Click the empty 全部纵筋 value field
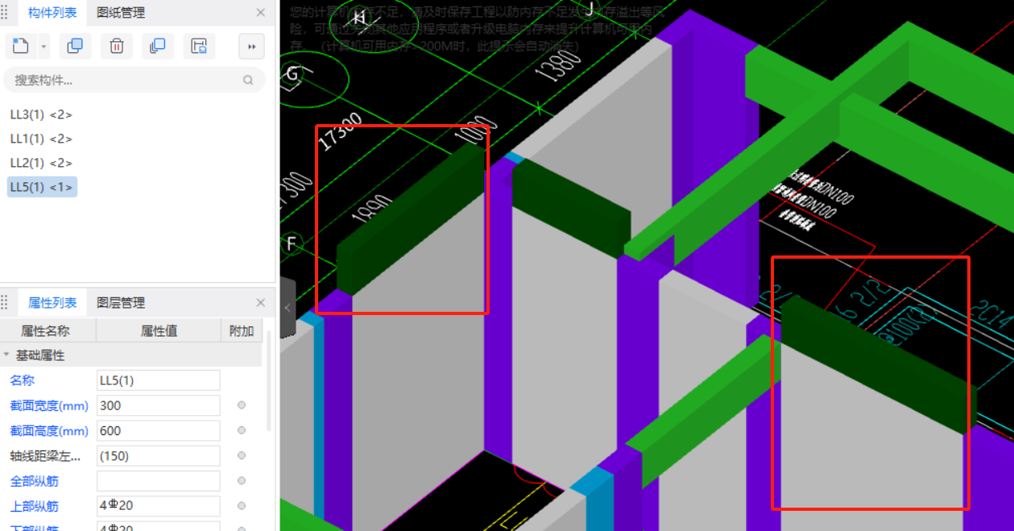 pos(159,481)
